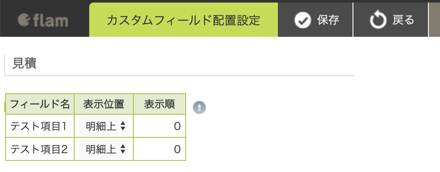The width and height of the screenshot is (440, 172).
Task: Click the 戻る button label
Action: [403, 20]
